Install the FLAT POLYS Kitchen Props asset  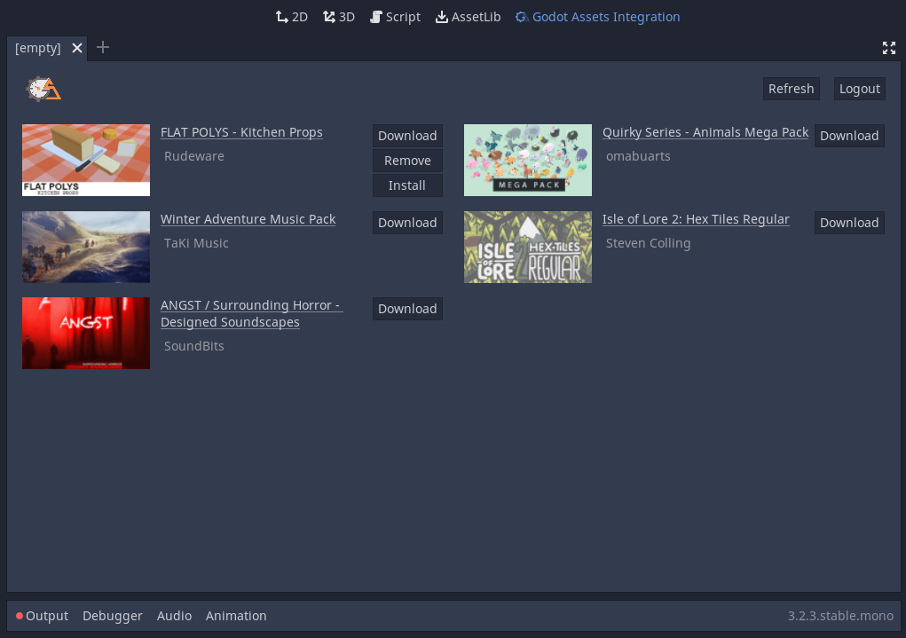[x=407, y=185]
